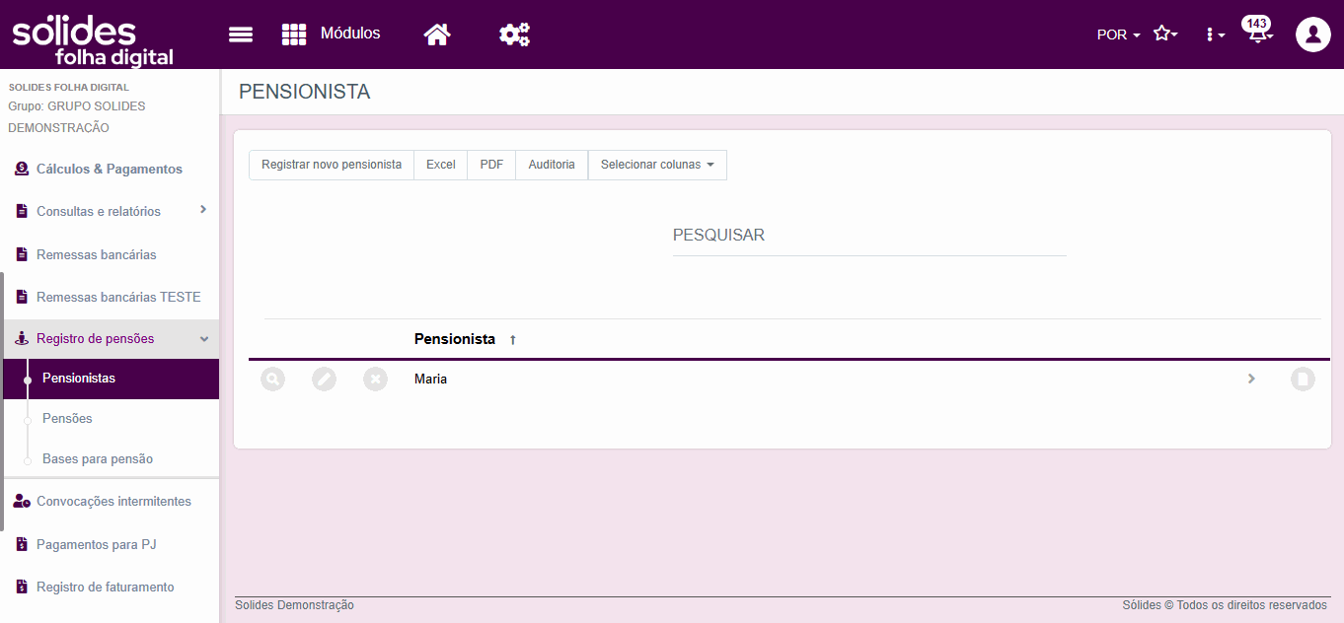Edit Maria with pencil icon

click(325, 379)
